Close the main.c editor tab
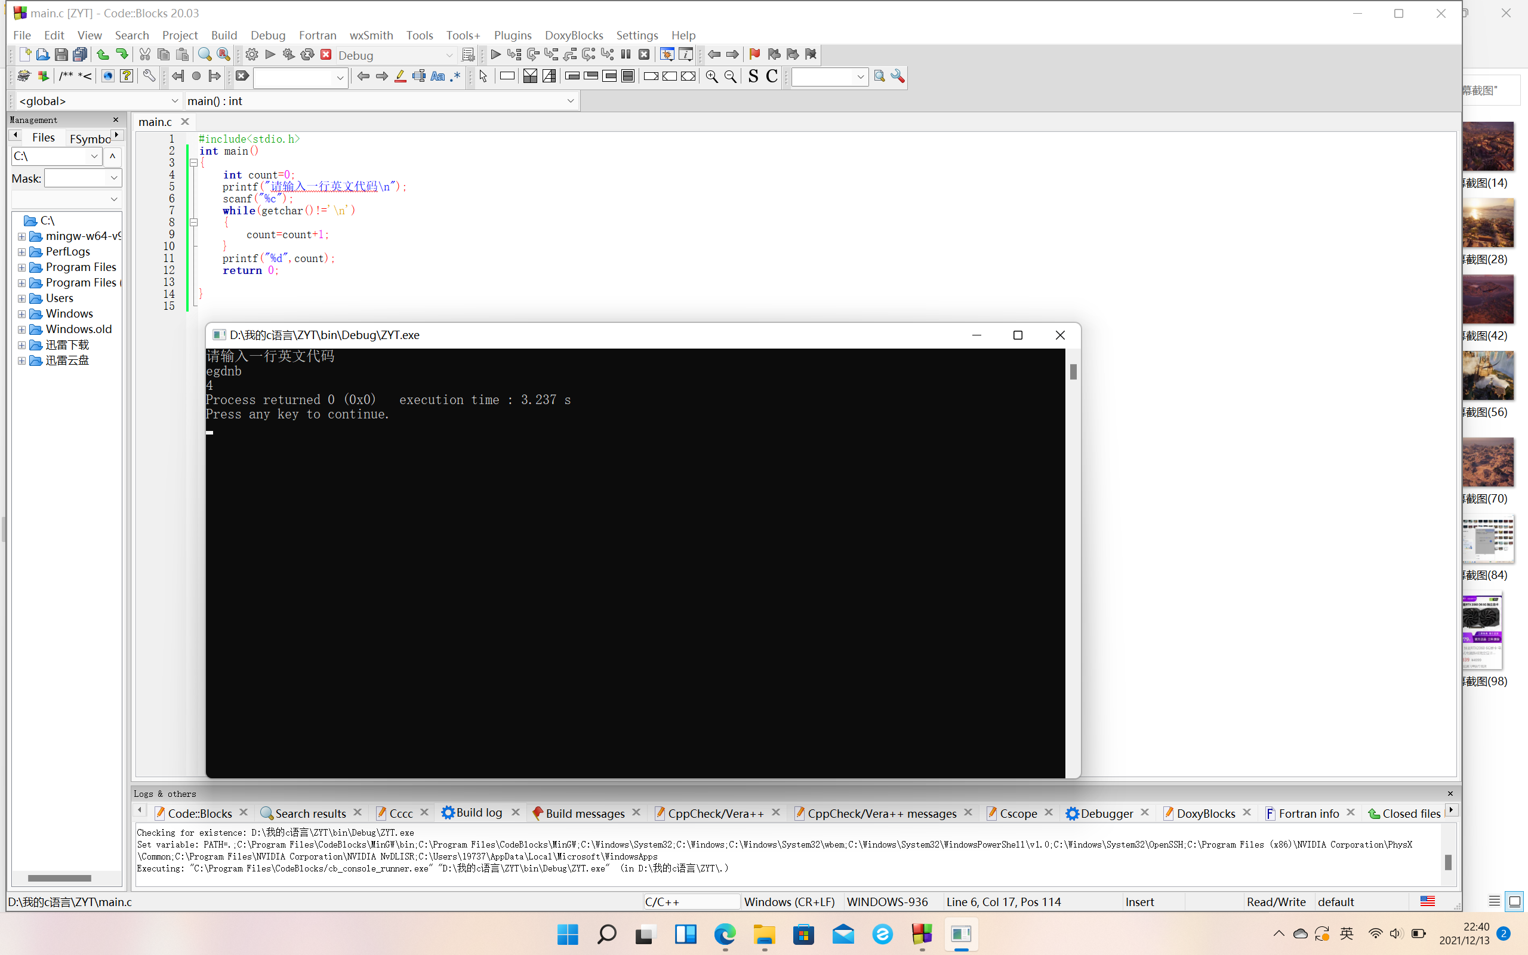The image size is (1528, 955). pos(185,121)
